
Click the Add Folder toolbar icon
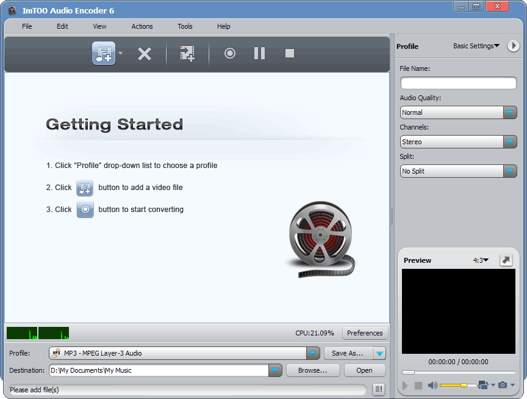pyautogui.click(x=187, y=53)
